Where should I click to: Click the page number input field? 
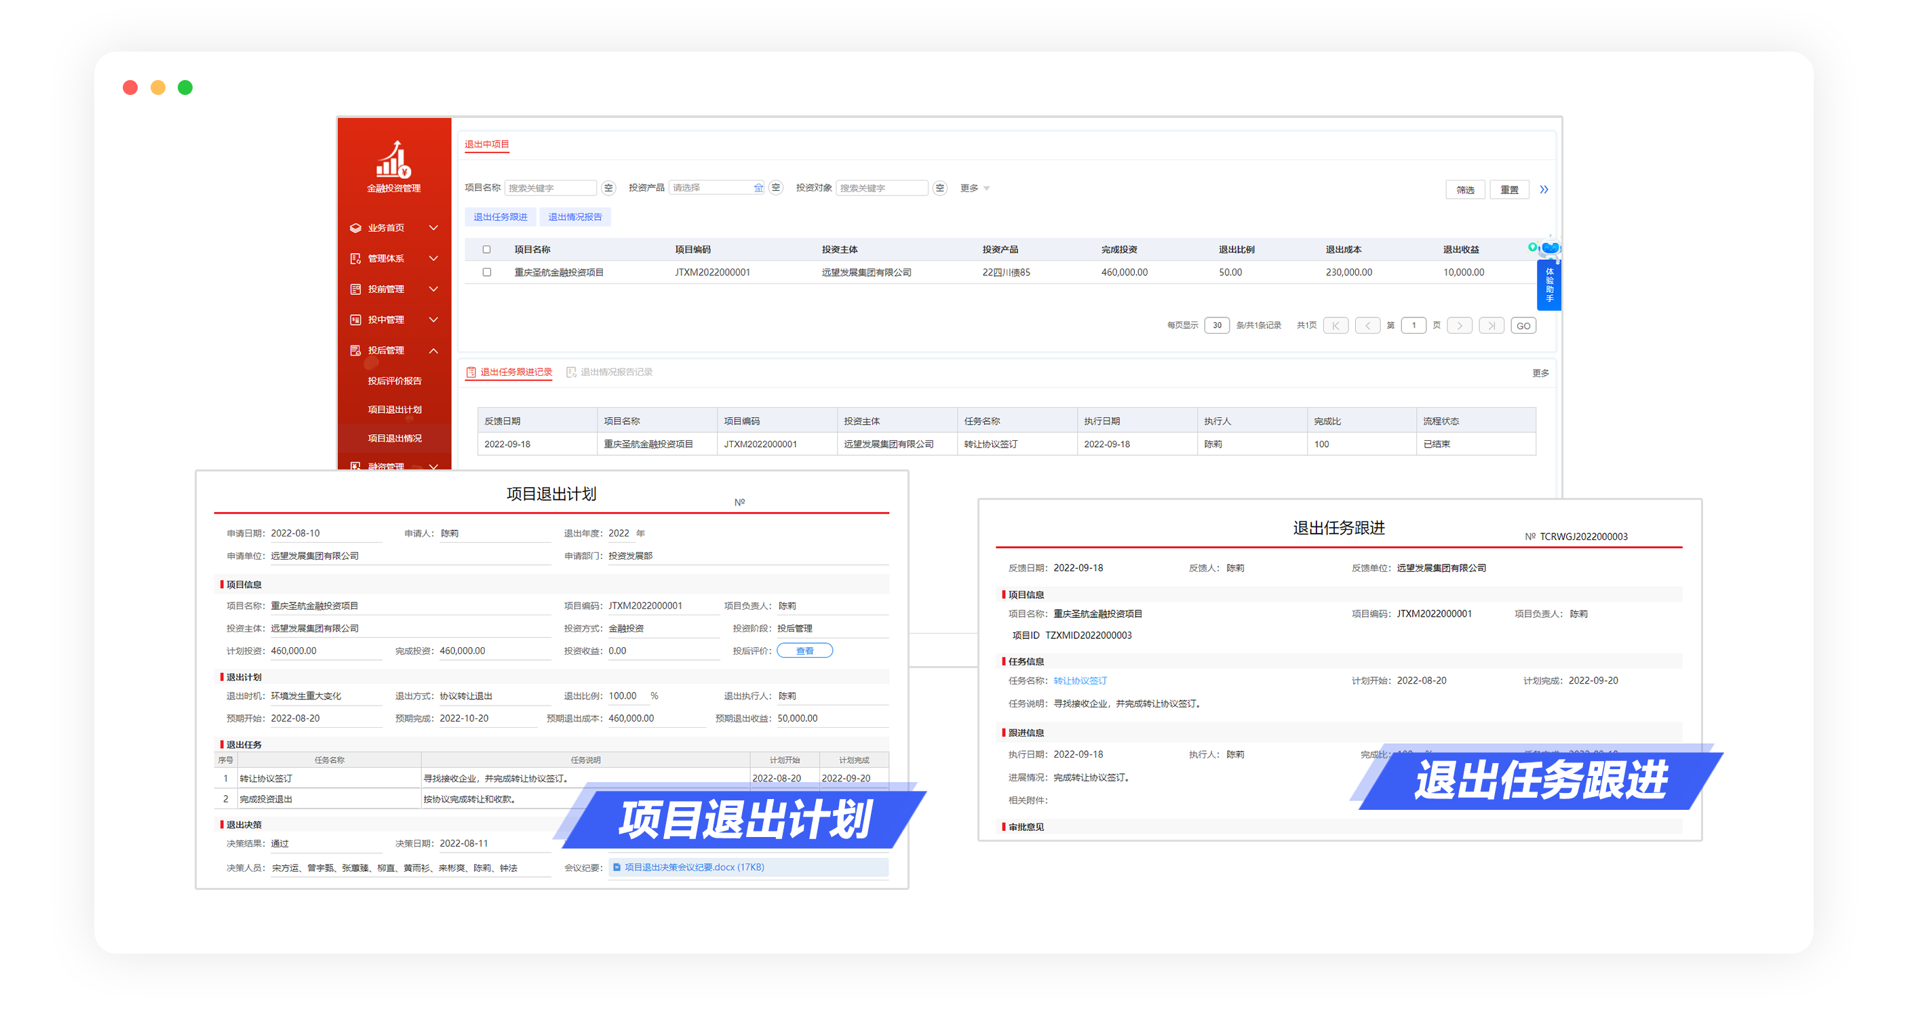pos(1415,325)
